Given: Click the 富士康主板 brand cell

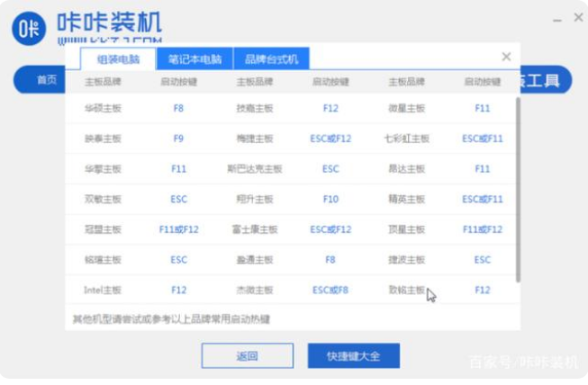Looking at the screenshot, I should click(x=254, y=229).
